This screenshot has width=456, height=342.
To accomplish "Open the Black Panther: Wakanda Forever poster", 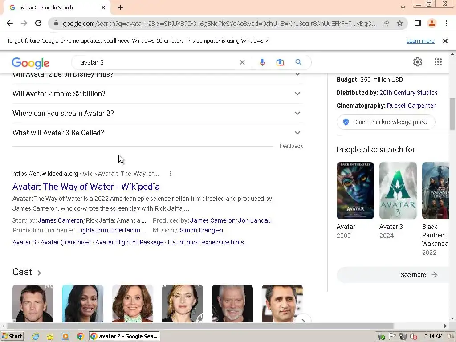I will pos(436,191).
